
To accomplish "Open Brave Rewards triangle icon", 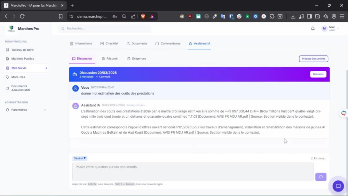I will pos(152,16).
